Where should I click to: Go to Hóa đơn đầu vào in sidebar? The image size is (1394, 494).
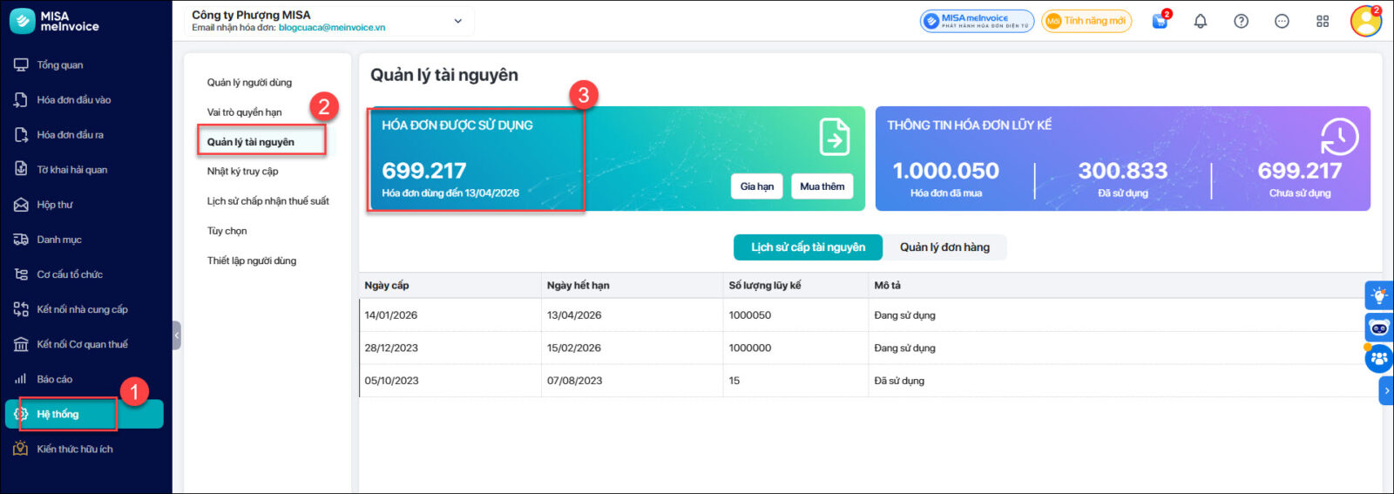73,100
